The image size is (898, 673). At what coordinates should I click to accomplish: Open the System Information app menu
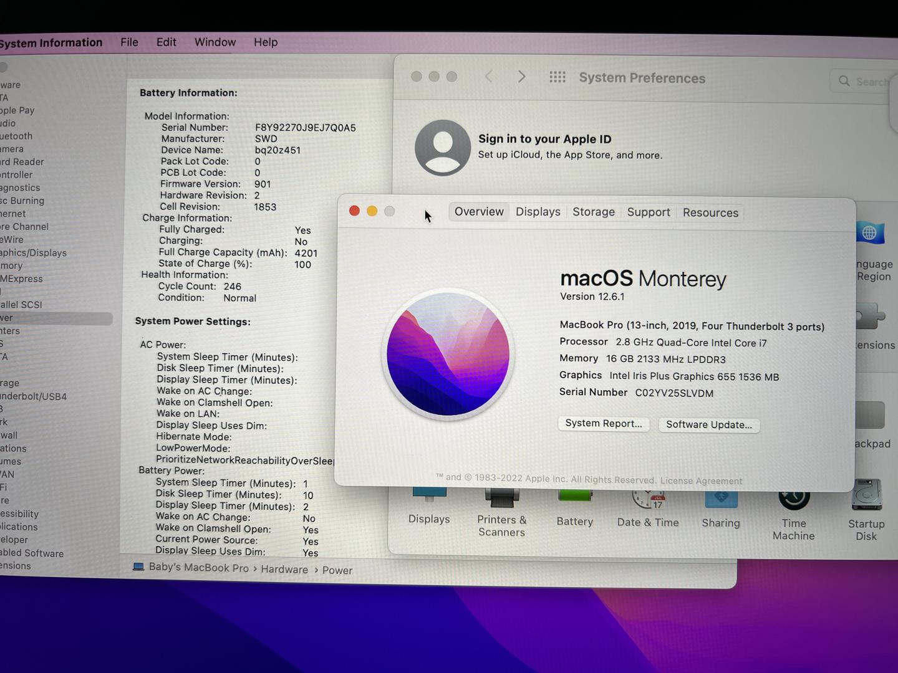[x=51, y=43]
